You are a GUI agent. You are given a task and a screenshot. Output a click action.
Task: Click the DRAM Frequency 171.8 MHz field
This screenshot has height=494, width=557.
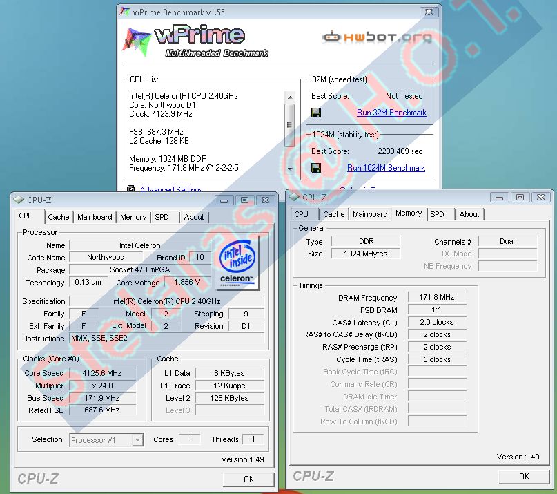pyautogui.click(x=437, y=297)
